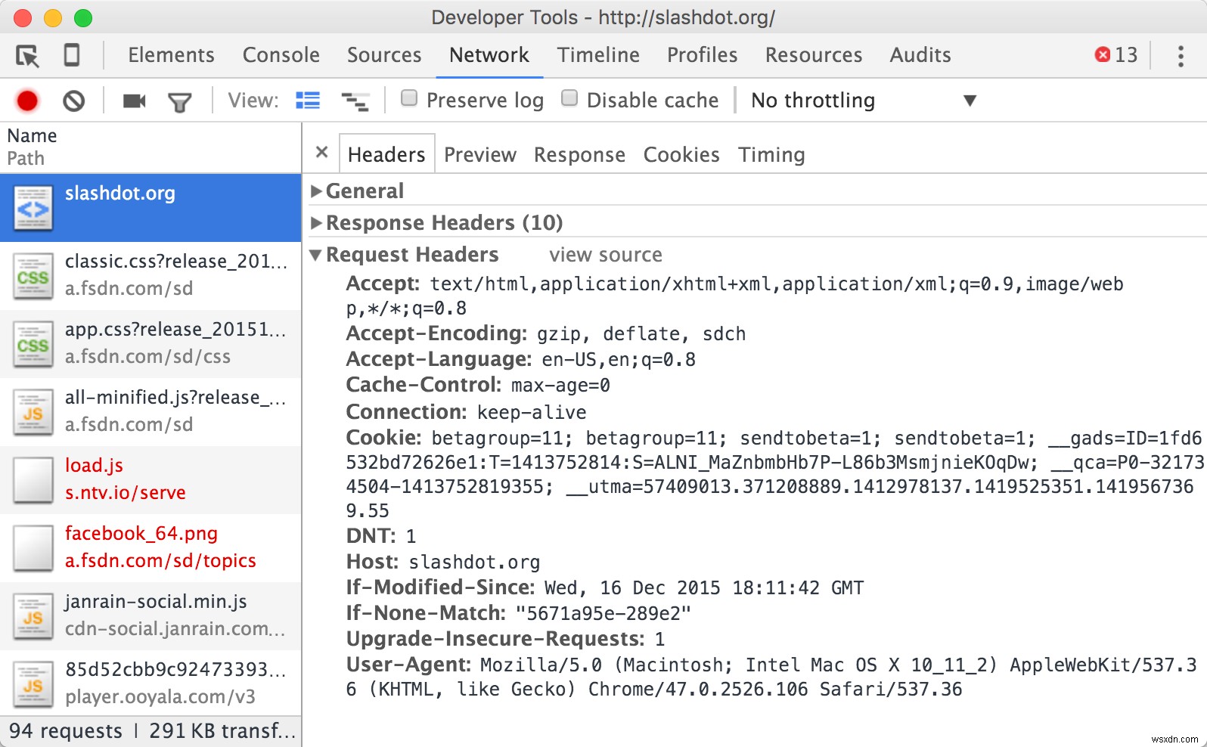Switch to the Elements panel

click(171, 55)
